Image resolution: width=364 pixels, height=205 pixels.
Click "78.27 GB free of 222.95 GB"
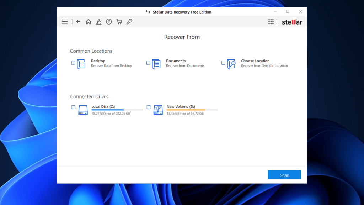[x=111, y=114]
